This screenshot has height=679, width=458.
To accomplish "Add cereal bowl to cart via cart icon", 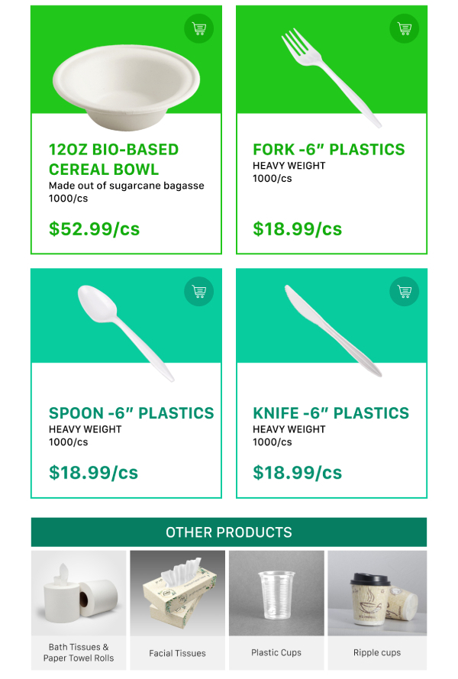I will [199, 29].
